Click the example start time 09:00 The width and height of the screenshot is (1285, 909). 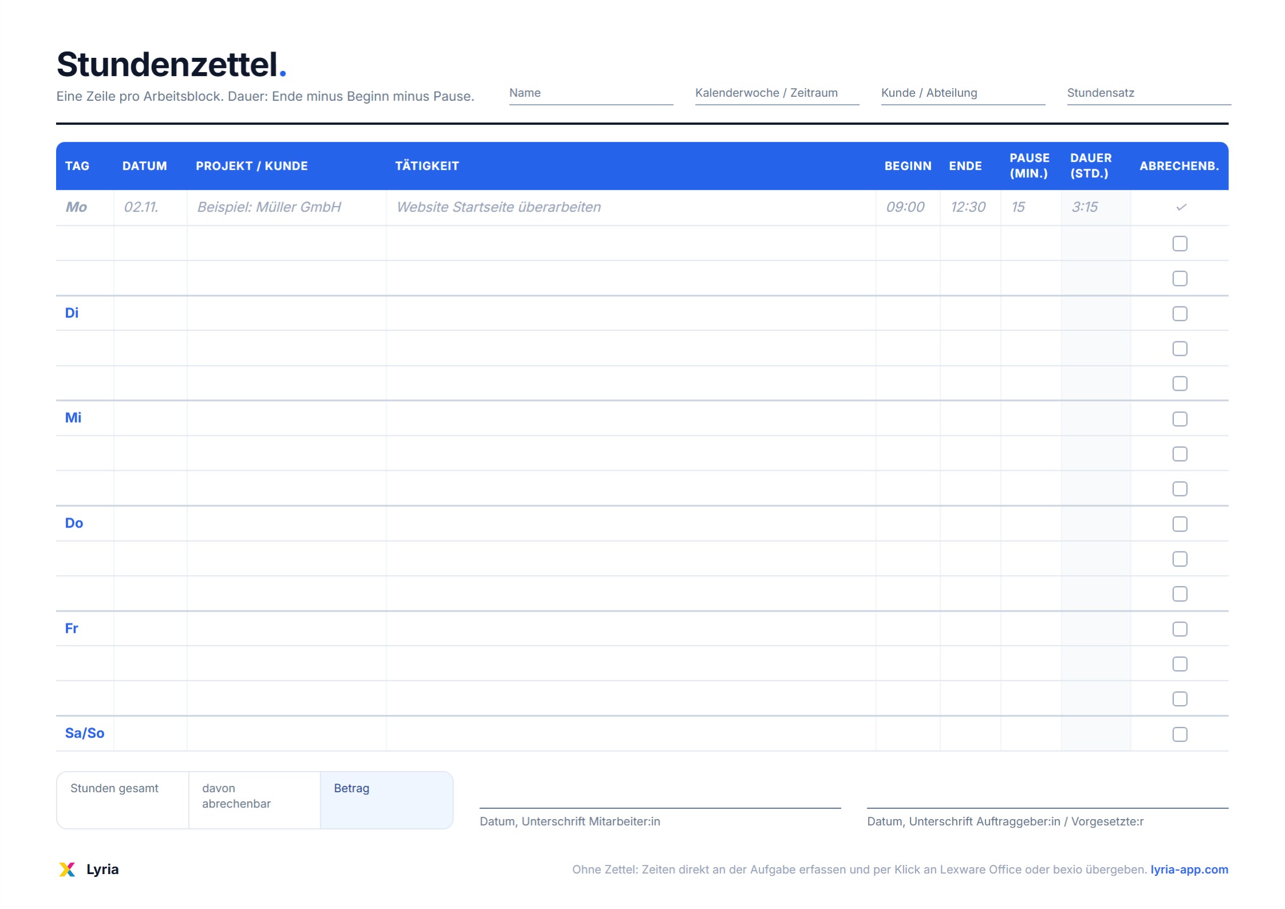point(905,207)
